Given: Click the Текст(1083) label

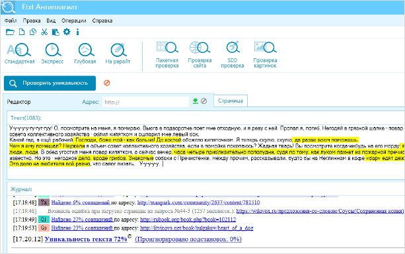Looking at the screenshot, I should coord(26,118).
